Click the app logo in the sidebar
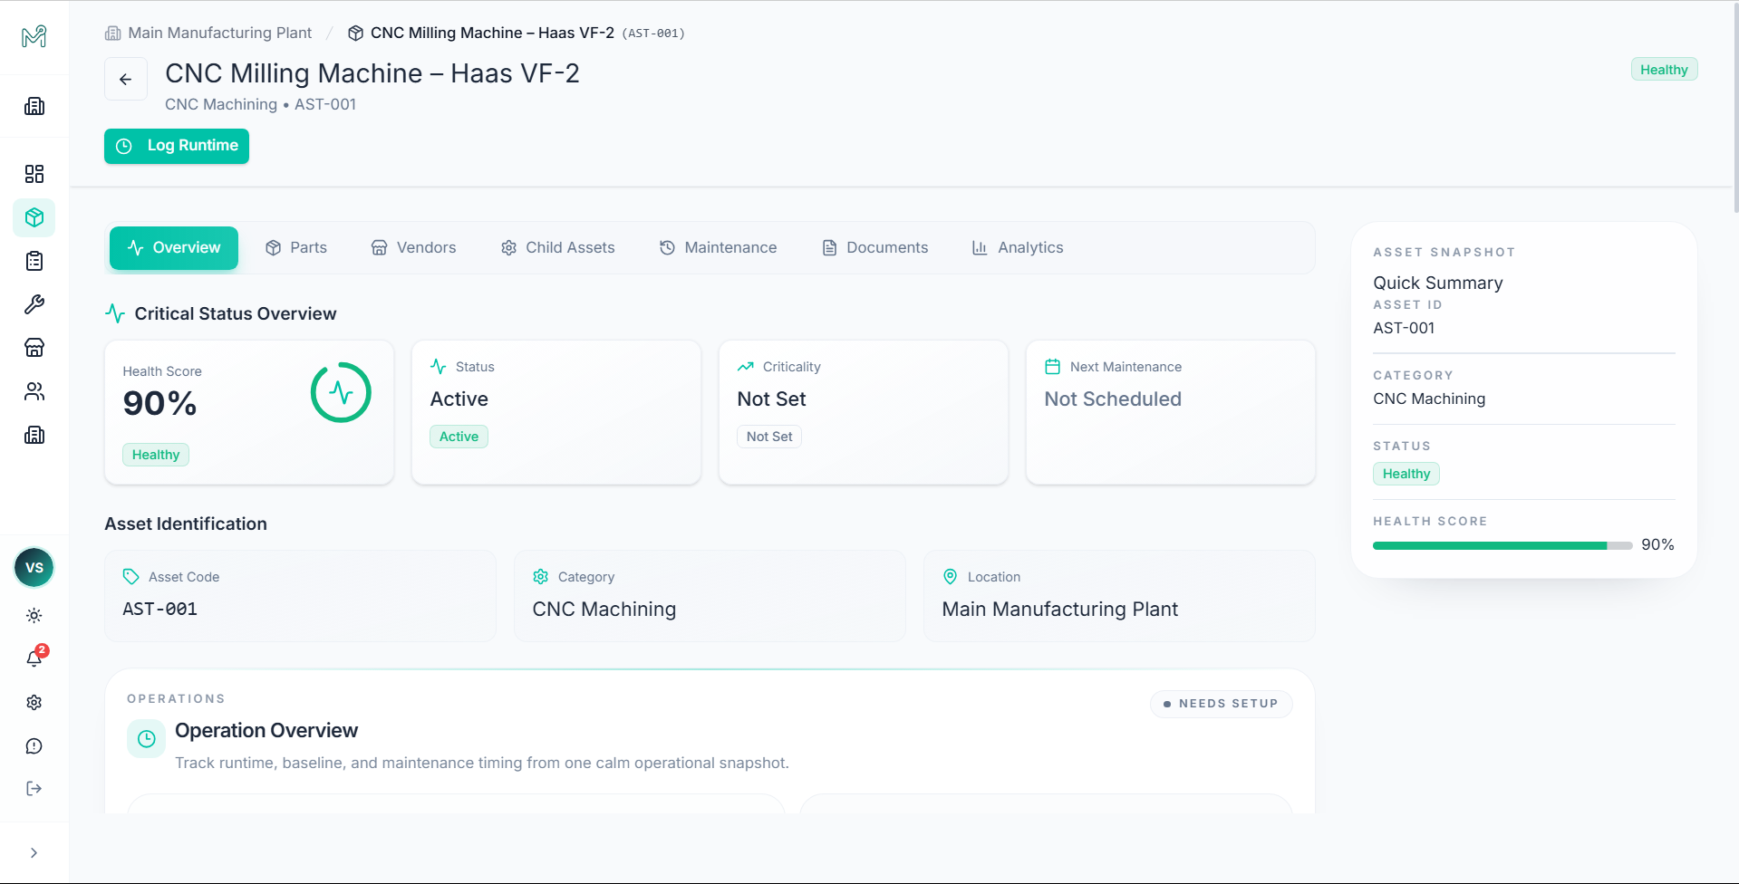The image size is (1739, 884). click(34, 36)
